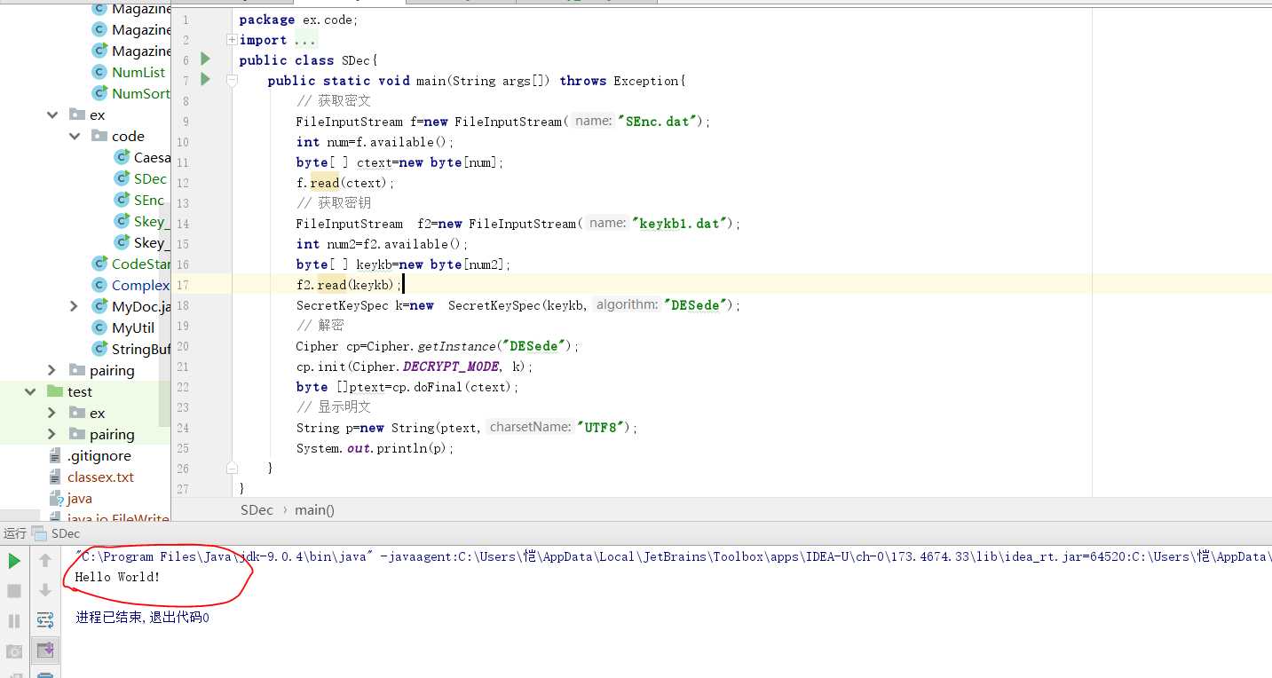Image resolution: width=1272 pixels, height=678 pixels.
Task: Run main method from gutter arrow on line 7
Action: click(x=206, y=80)
